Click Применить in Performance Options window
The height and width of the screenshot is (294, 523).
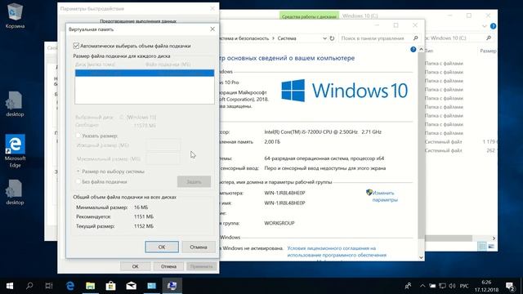[x=202, y=266]
